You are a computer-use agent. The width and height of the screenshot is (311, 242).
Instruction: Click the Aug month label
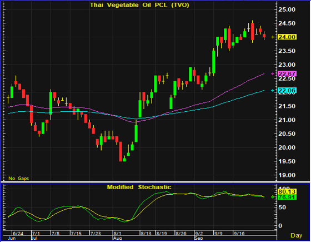point(118,238)
